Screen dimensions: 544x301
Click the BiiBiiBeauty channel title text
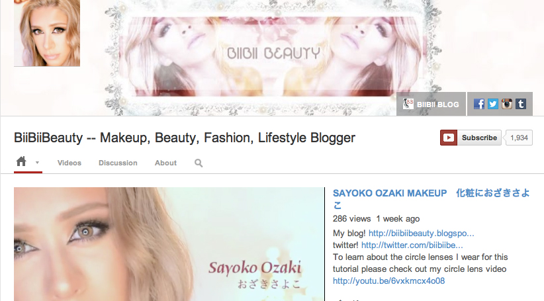185,138
